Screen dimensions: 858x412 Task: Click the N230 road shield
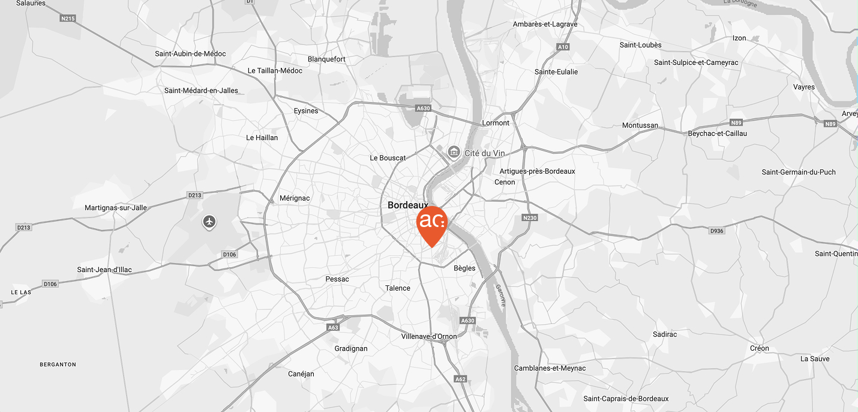tap(530, 217)
